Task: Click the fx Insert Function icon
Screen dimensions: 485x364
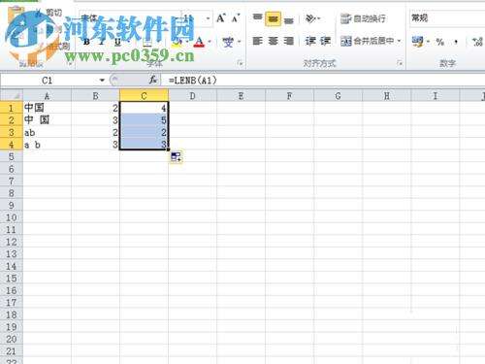Action: (x=153, y=80)
